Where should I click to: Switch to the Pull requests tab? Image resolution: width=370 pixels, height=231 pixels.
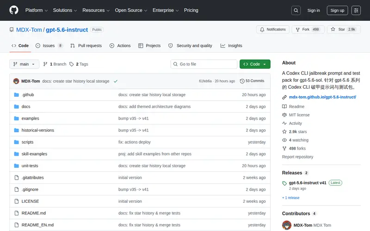[x=86, y=46]
